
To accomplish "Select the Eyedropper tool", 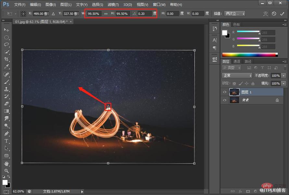I will (x=6, y=66).
